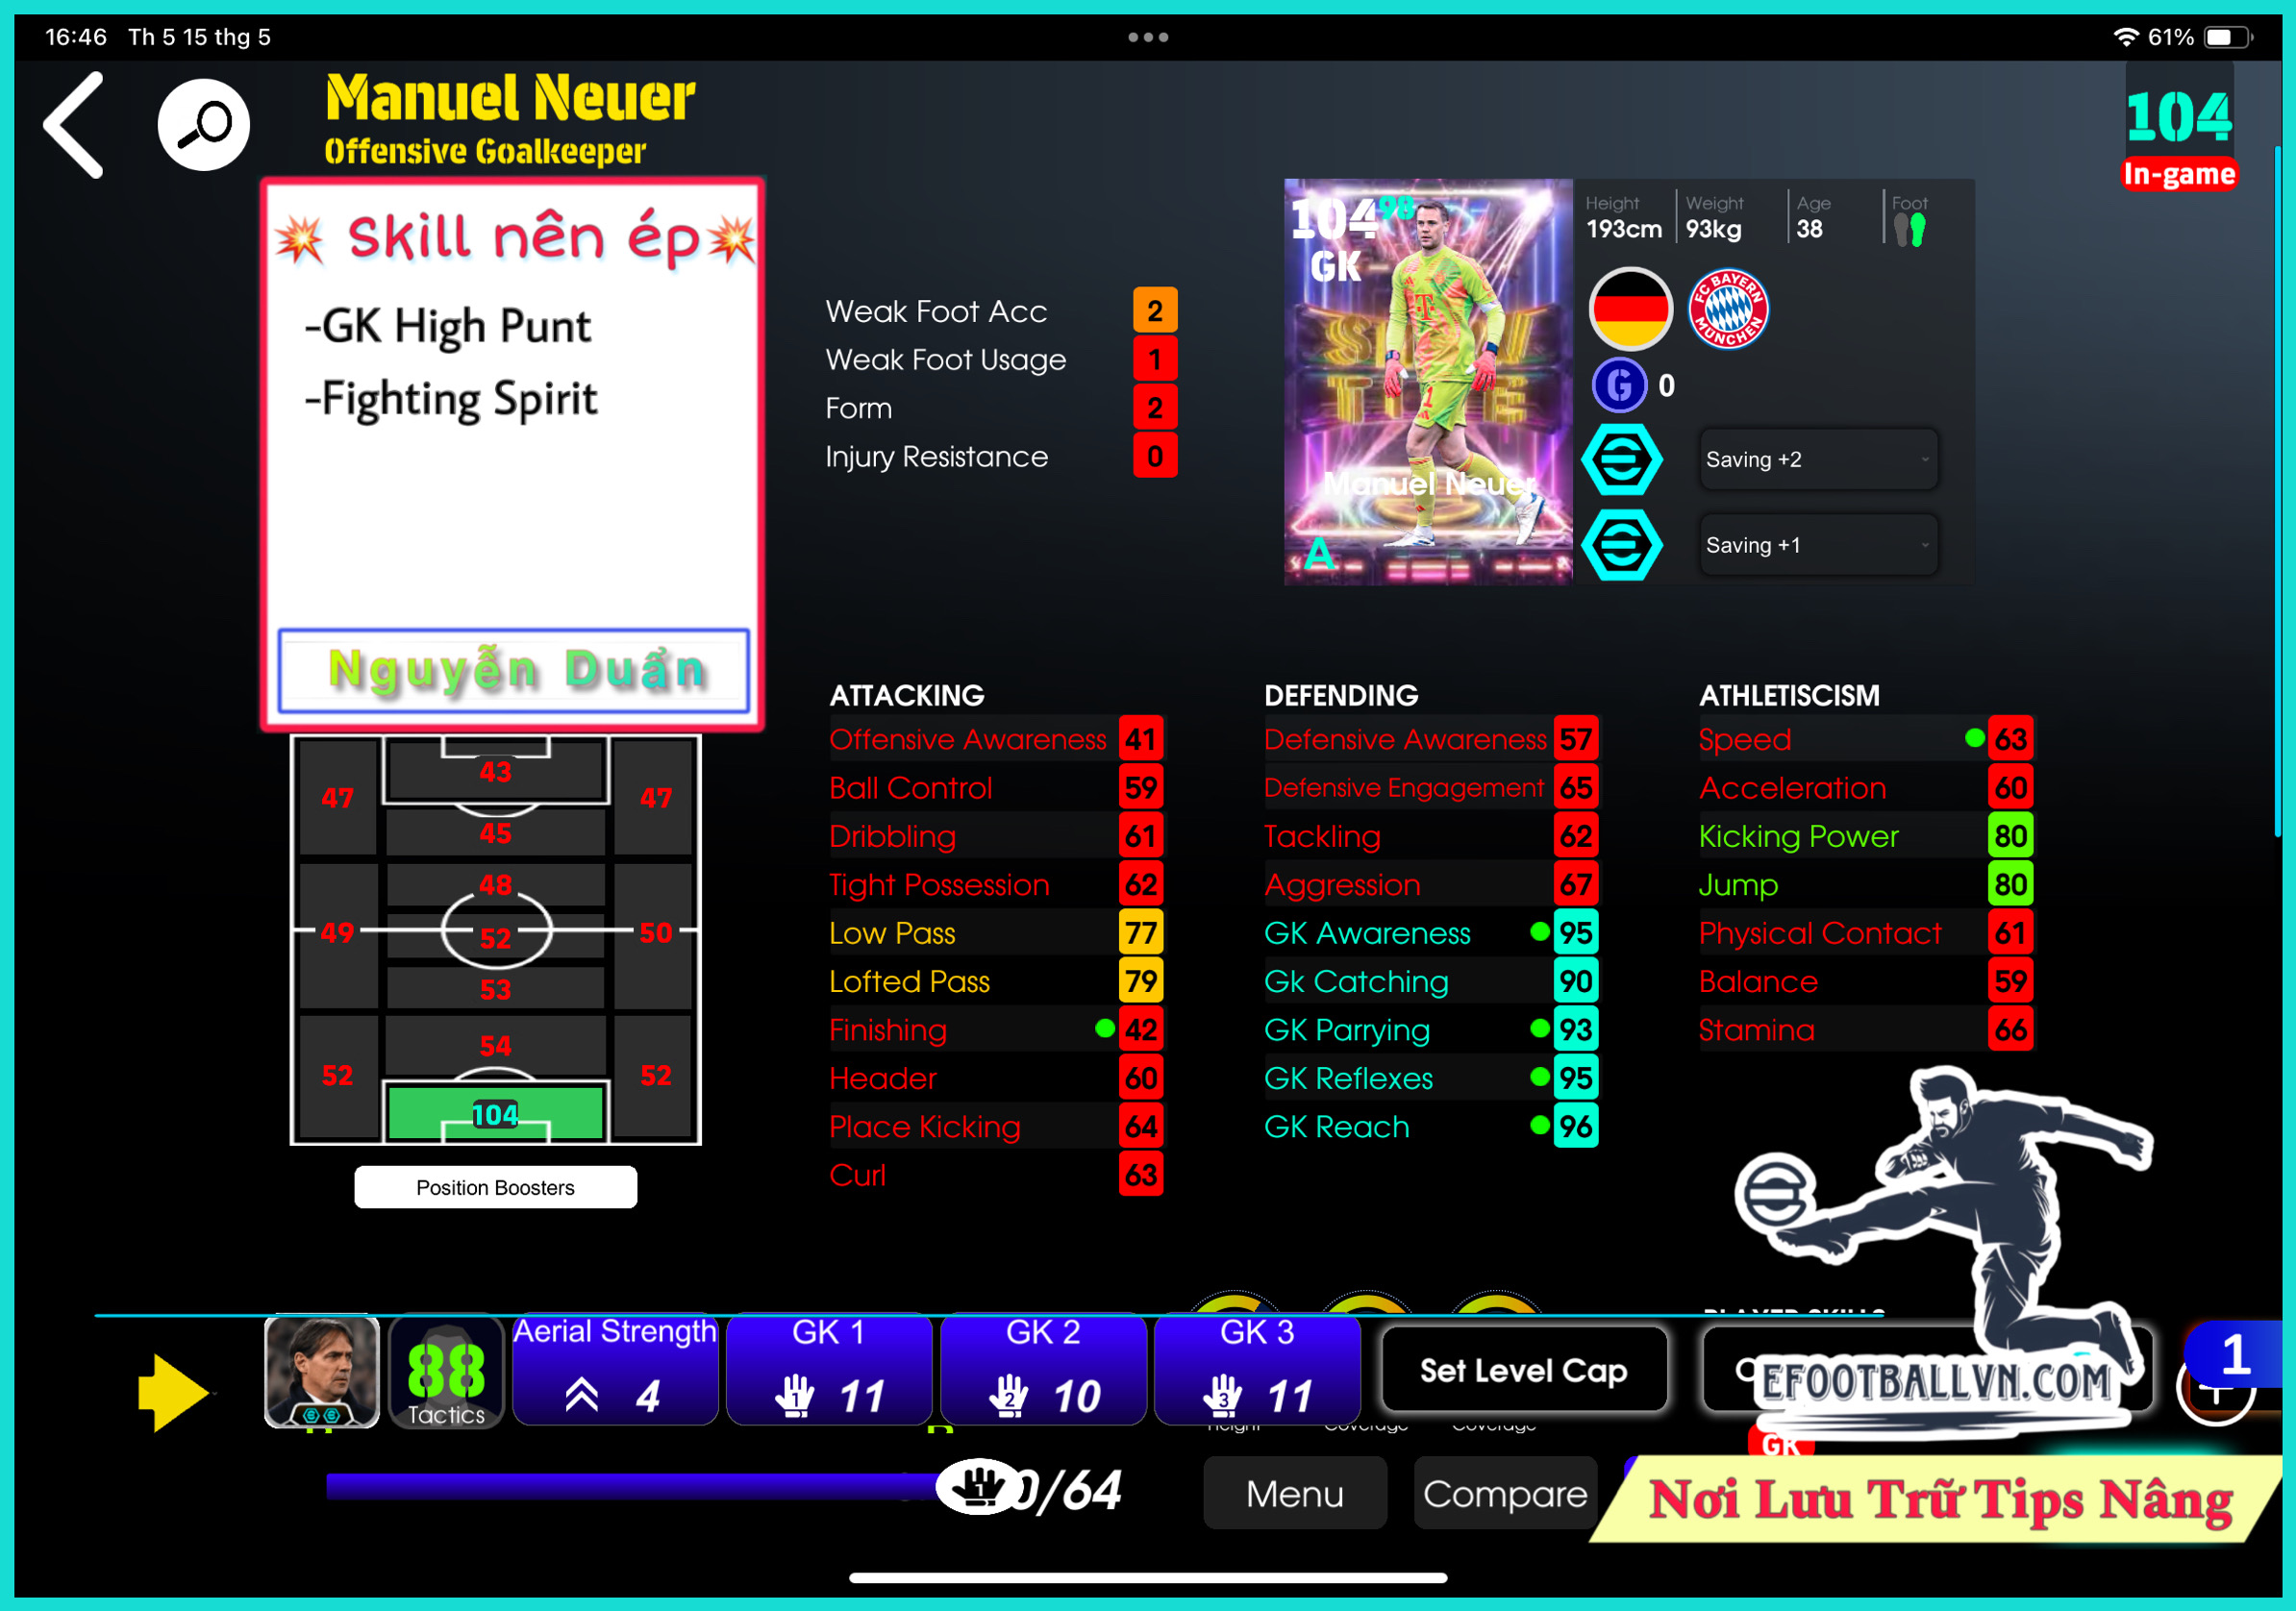The image size is (2296, 1611).
Task: Tap the three-dot multitasking control at top
Action: (1148, 37)
